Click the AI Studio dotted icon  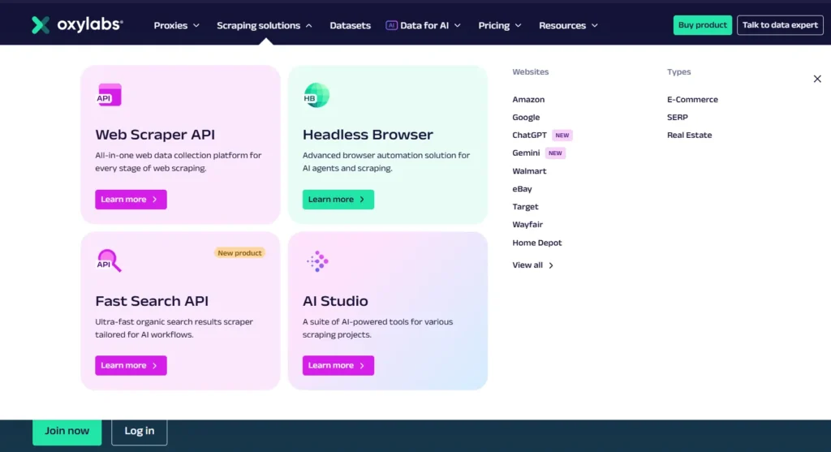[x=317, y=261]
